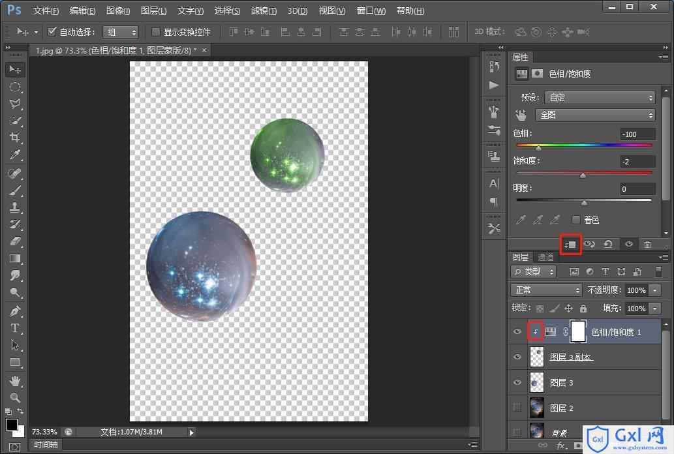The height and width of the screenshot is (454, 674).
Task: Select the Hue/Saturation layer mask thumbnail
Action: coord(577,331)
